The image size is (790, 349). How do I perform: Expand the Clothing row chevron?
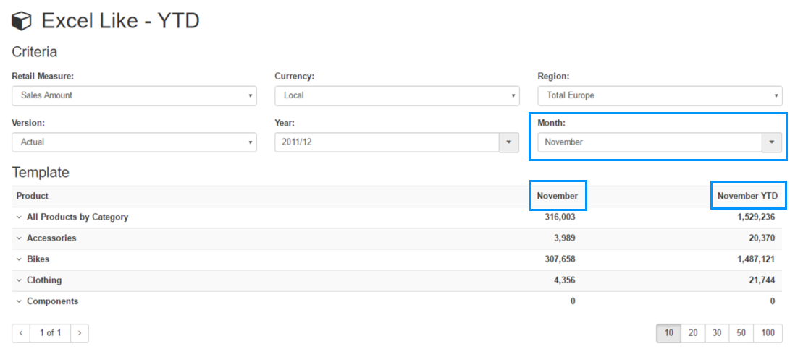(19, 280)
